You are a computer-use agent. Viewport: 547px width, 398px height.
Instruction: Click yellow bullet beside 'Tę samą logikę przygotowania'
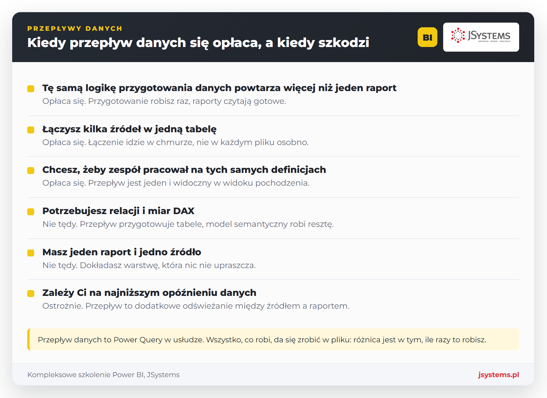click(31, 89)
